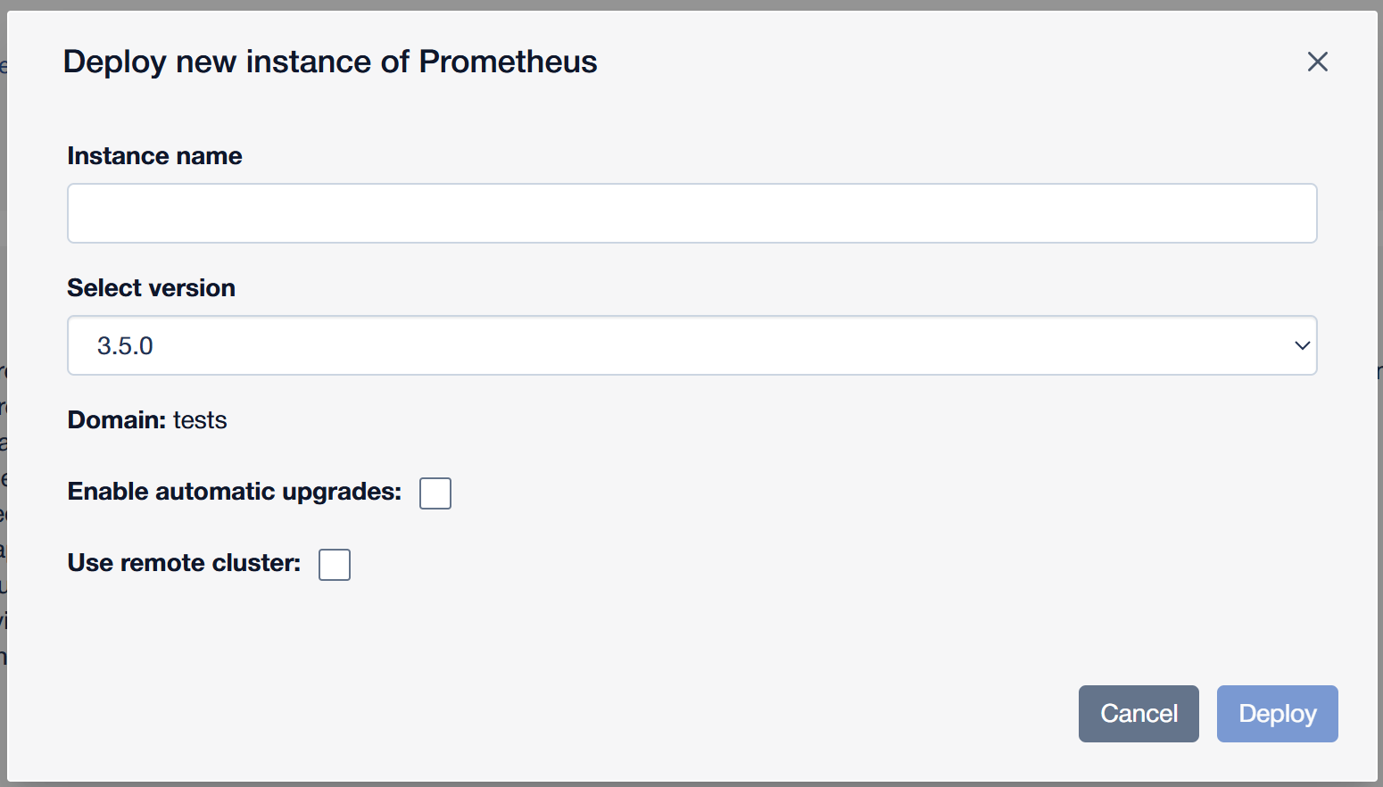Click the 'Instance name' field label

tap(154, 156)
